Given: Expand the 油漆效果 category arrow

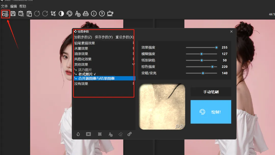Looking at the screenshot, I should pyautogui.click(x=133, y=54).
